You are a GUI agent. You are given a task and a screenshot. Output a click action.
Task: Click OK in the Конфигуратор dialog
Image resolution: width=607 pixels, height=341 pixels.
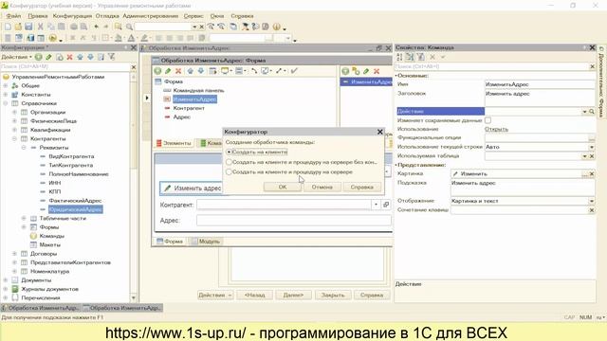(283, 187)
